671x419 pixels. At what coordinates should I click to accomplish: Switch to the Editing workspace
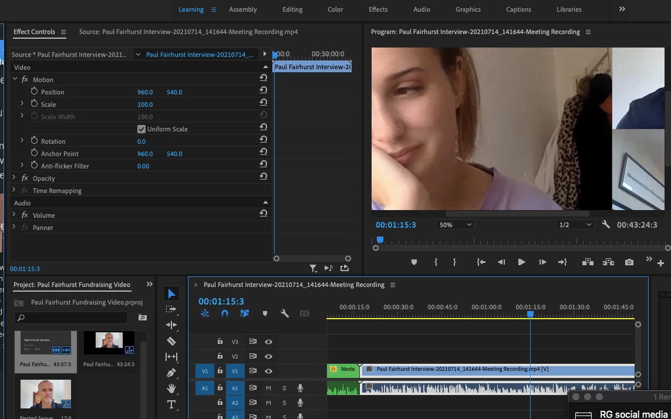point(292,9)
